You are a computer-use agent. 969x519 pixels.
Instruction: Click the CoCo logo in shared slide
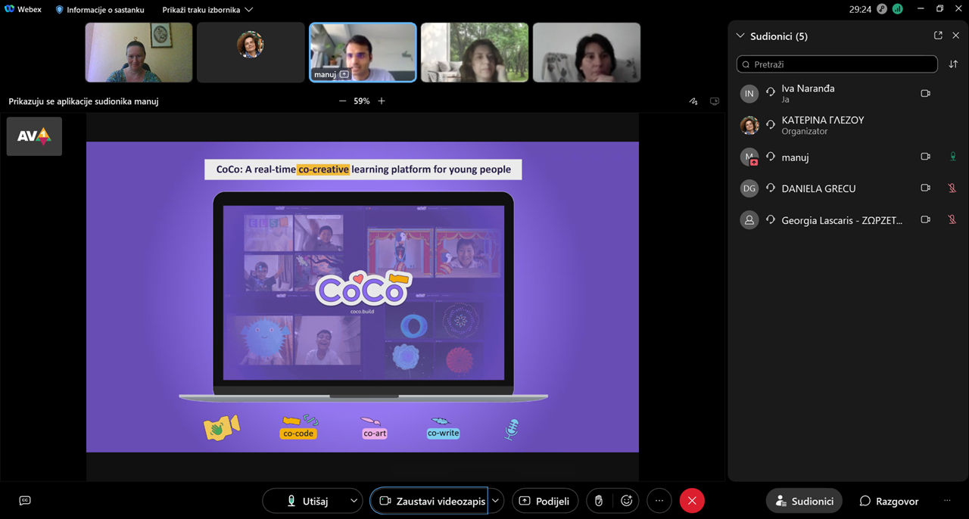pos(363,288)
